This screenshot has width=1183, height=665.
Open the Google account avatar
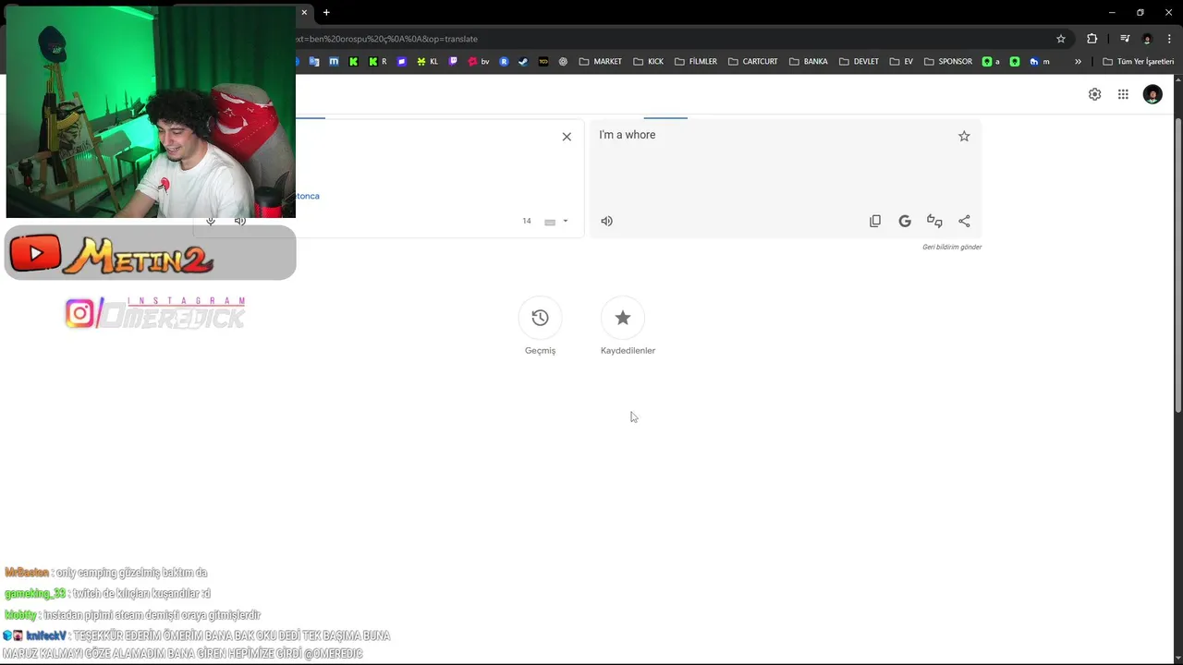(1153, 94)
